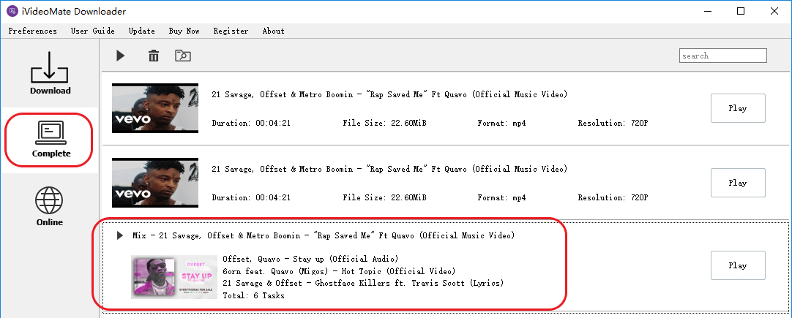The height and width of the screenshot is (318, 792).
Task: Click the first video's File Size 22.60MiB
Action: pos(384,123)
